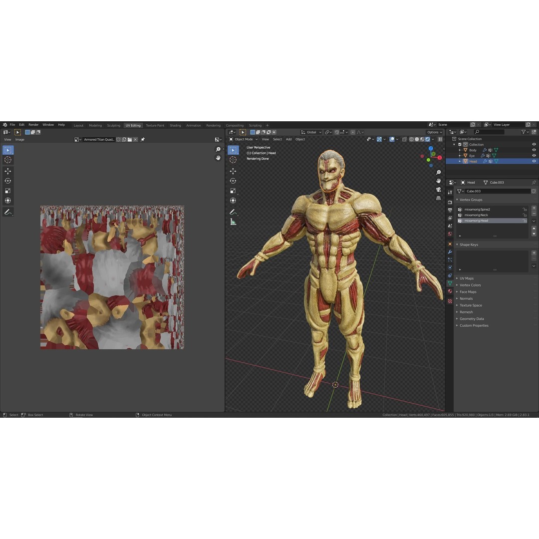Open the Modifier wrench properties tab

(450, 252)
